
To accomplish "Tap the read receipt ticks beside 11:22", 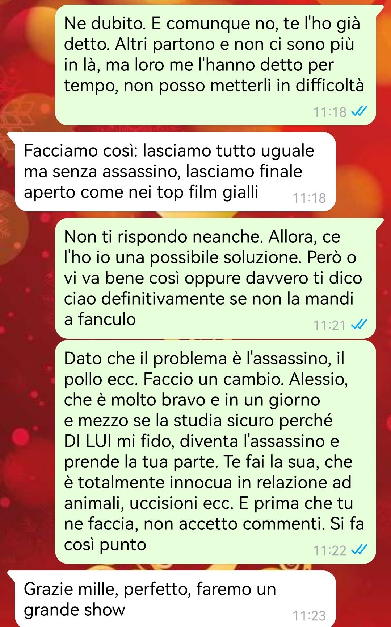I will coord(360,550).
